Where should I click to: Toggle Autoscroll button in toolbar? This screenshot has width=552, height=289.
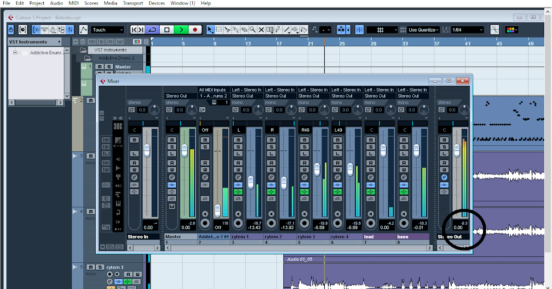coord(341,30)
